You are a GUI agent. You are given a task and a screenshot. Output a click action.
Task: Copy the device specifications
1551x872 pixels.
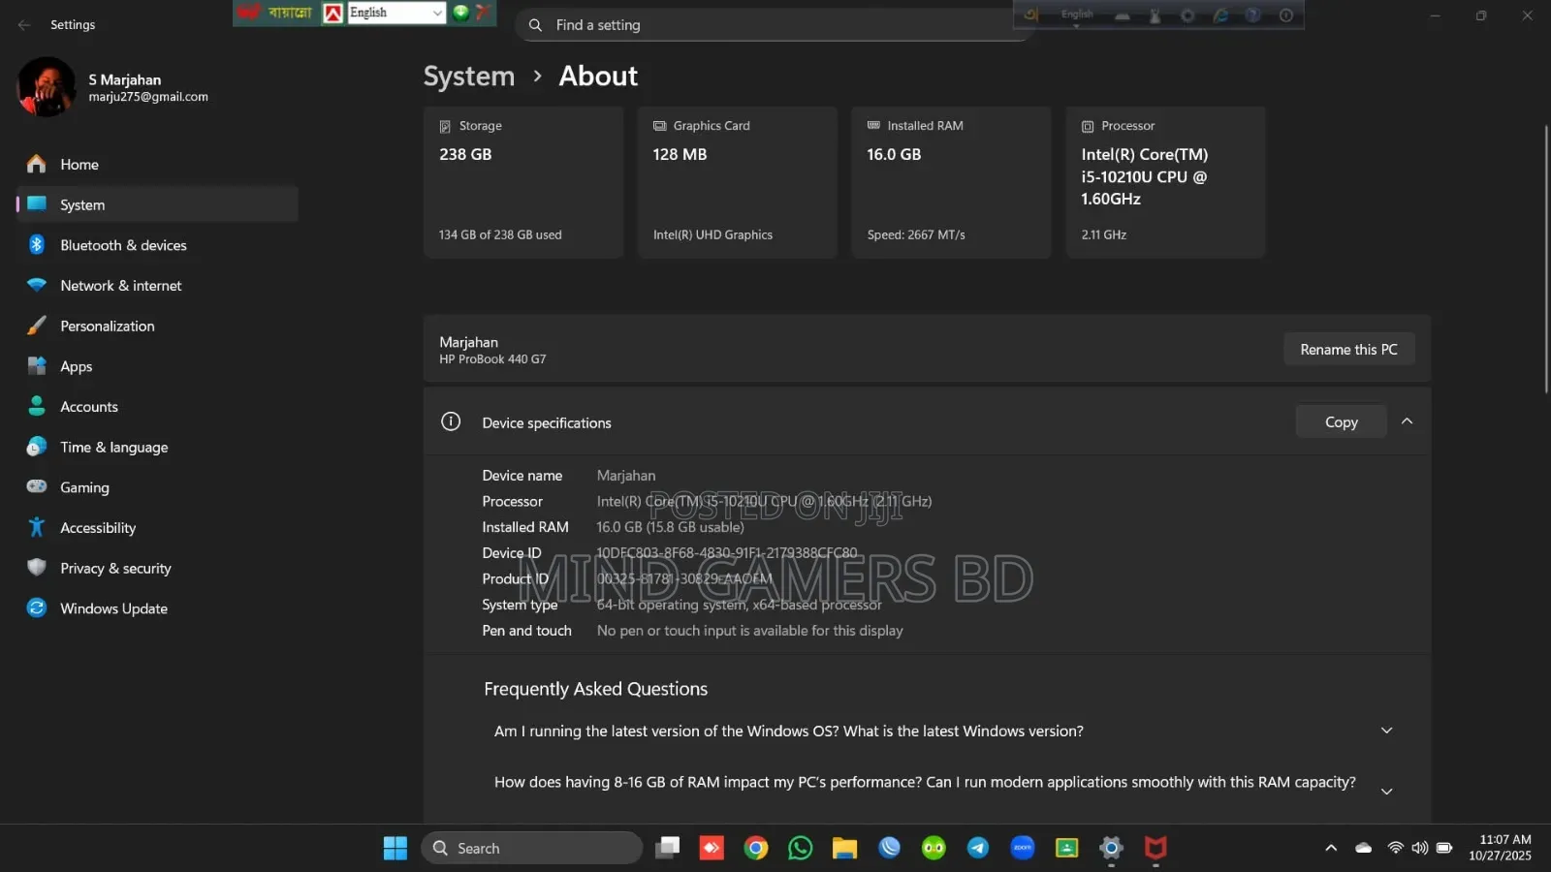(x=1341, y=422)
